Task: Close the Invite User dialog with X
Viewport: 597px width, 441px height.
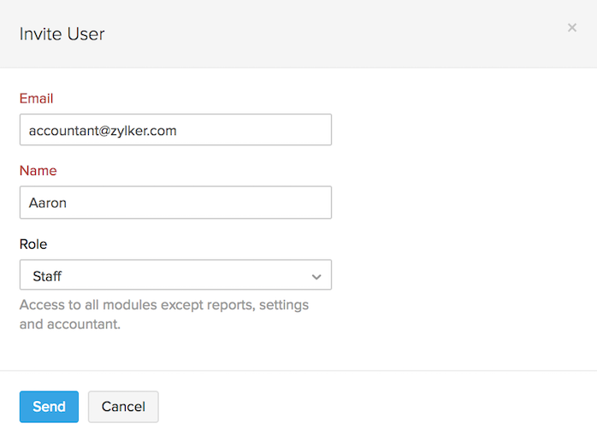Action: coord(571,28)
